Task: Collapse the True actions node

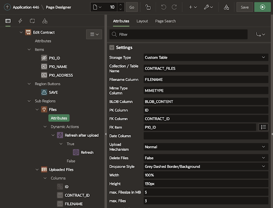Action: 61,144
